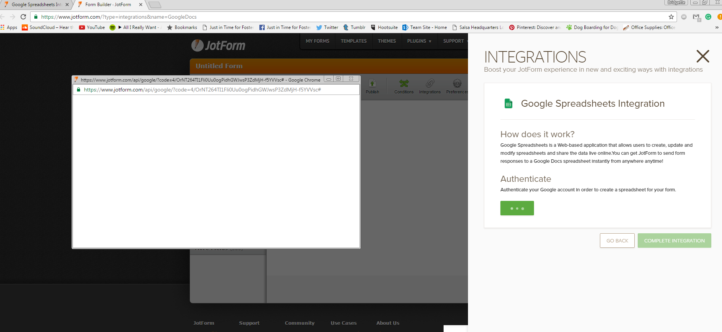Screen dimensions: 722x332
Task: Click the Publish icon in form toolbar
Action: tap(372, 84)
